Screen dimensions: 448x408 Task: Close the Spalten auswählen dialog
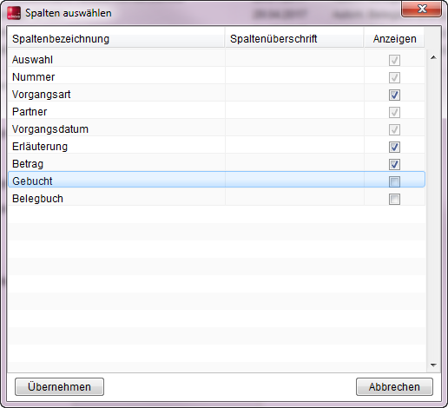coord(421,9)
